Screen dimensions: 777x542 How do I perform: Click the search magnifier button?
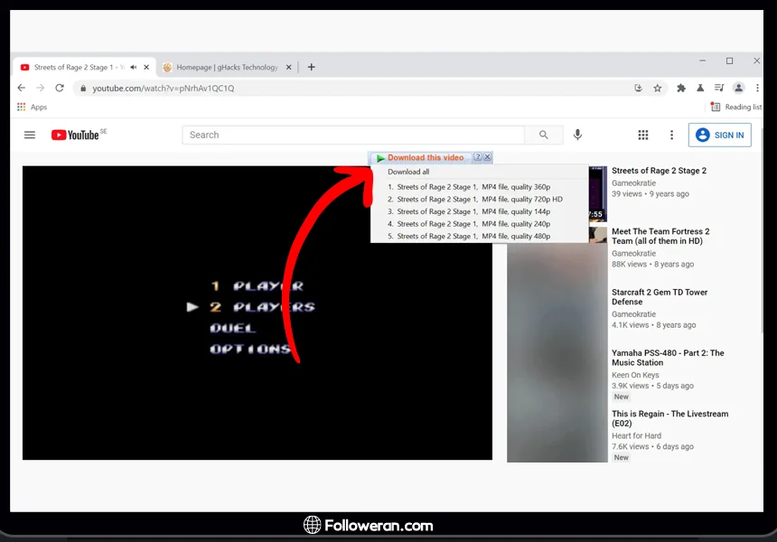click(543, 135)
